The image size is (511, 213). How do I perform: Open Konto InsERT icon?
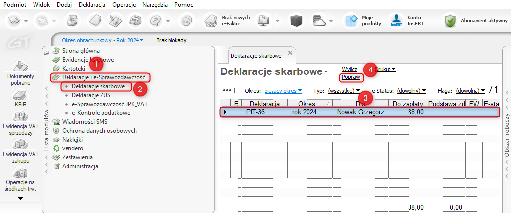(396, 21)
